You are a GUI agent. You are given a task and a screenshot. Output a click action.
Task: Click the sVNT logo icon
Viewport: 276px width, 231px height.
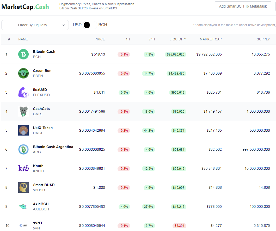[x=23, y=225]
